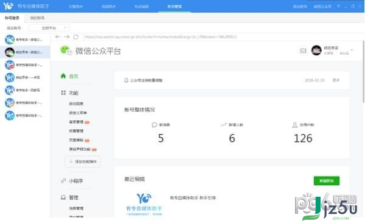
Task: Open the envelope messages icon
Action: (x=303, y=50)
